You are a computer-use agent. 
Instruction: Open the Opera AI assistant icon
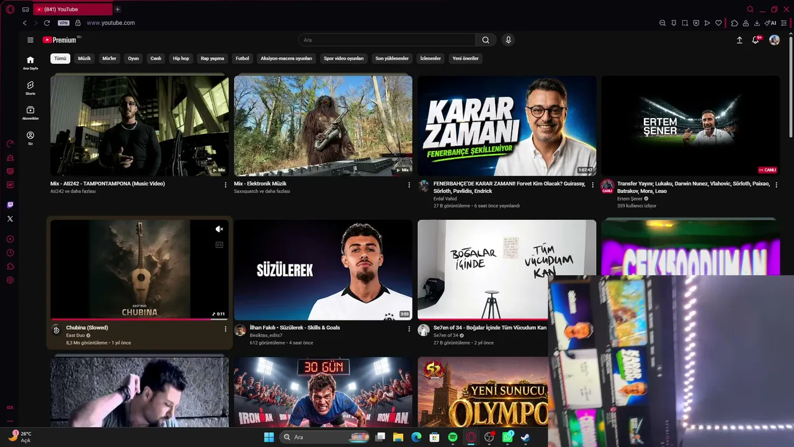click(x=770, y=23)
